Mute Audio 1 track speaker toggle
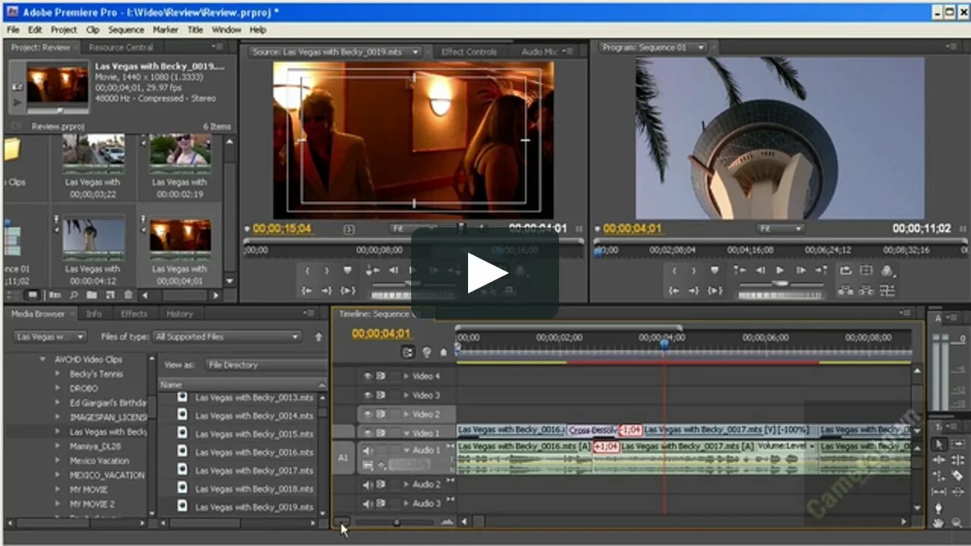This screenshot has width=971, height=546. point(368,450)
